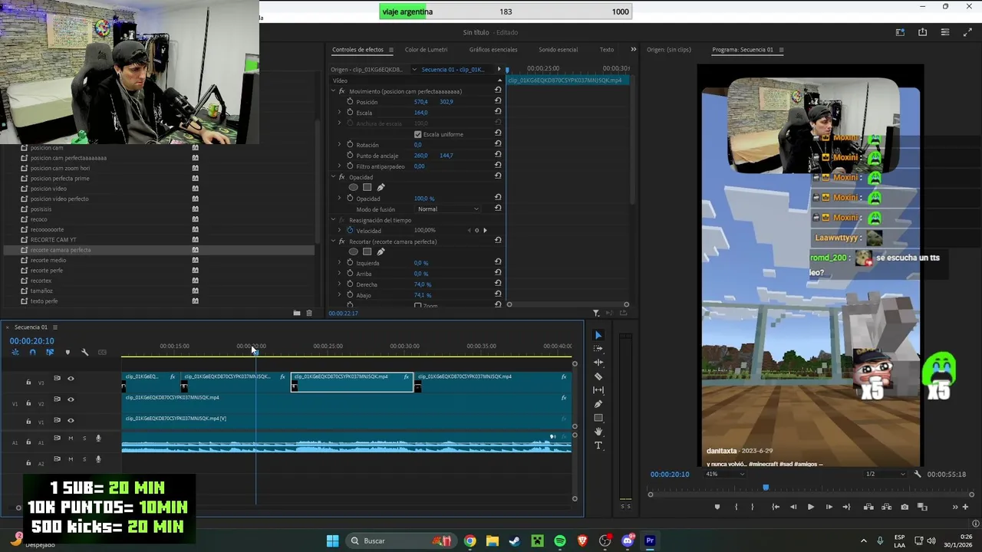
Task: Open the Texto tab
Action: click(x=607, y=50)
